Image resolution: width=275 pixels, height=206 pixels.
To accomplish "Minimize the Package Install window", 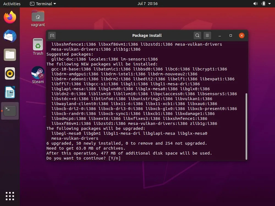I will [219, 36].
